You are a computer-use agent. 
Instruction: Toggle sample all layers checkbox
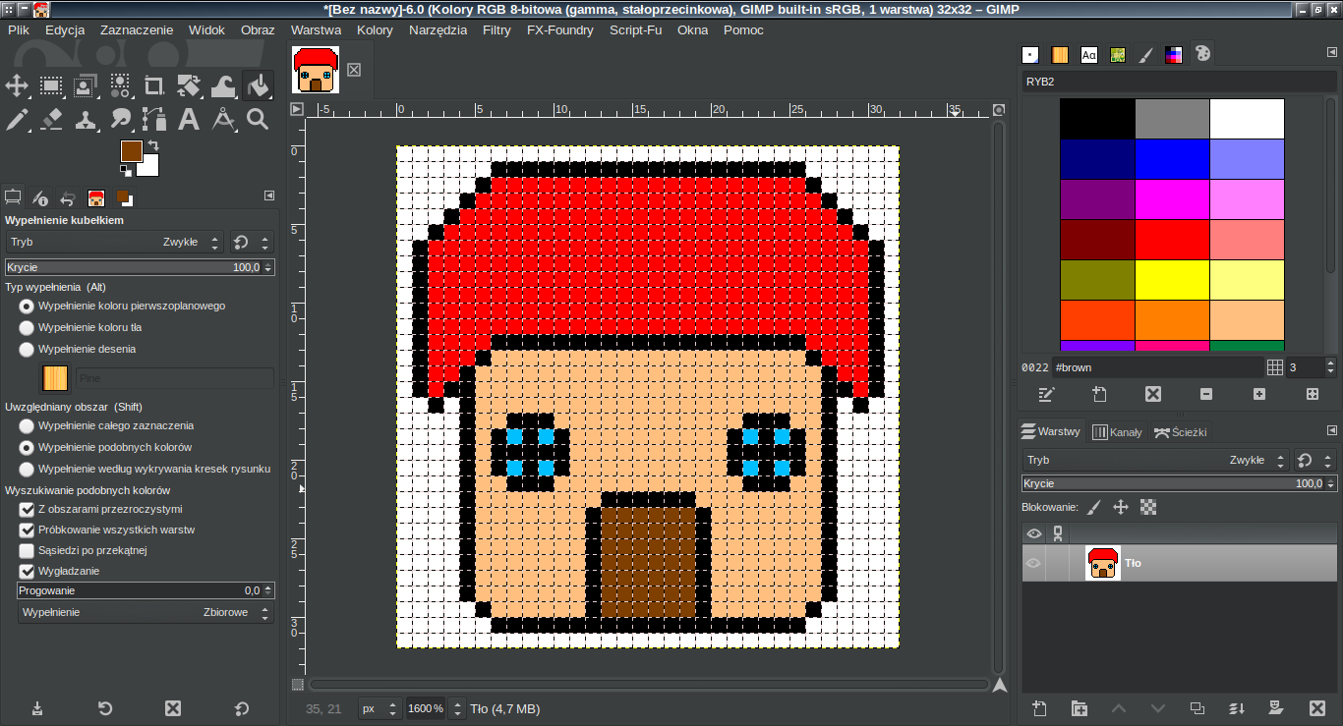pos(27,531)
